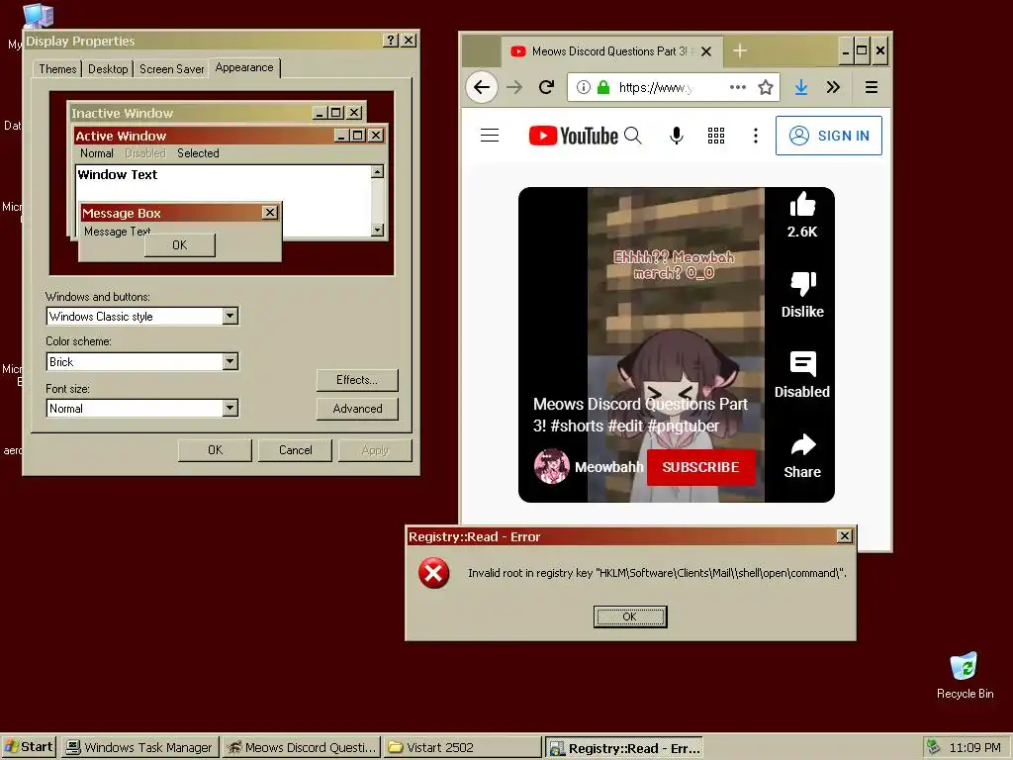Image resolution: width=1013 pixels, height=760 pixels.
Task: Click scroll up arrow in Window Text preview
Action: tap(378, 171)
